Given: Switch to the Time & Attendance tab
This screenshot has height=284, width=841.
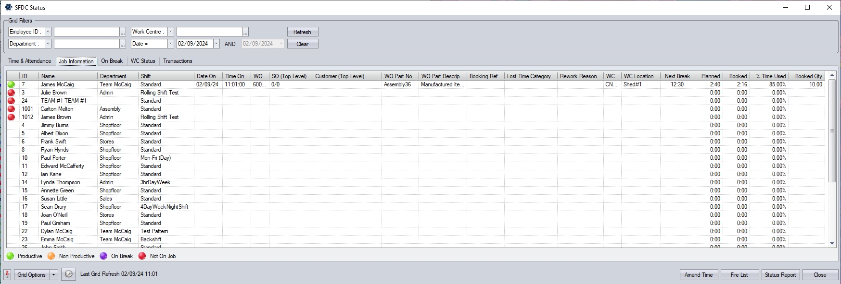Looking at the screenshot, I should [x=29, y=61].
